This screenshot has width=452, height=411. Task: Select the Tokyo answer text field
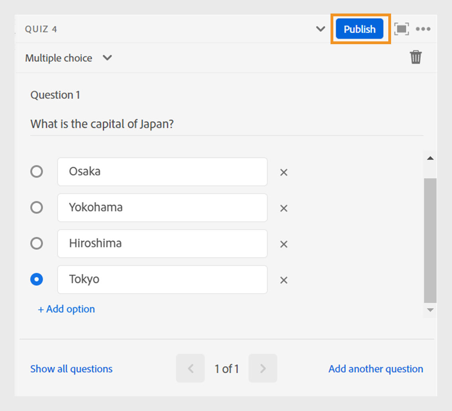point(162,279)
